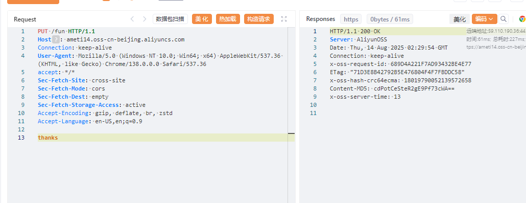Image resolution: width=526 pixels, height=203 pixels.
Task: Click the Sec-Fetch-Site: cross-site line
Action: [x=82, y=80]
